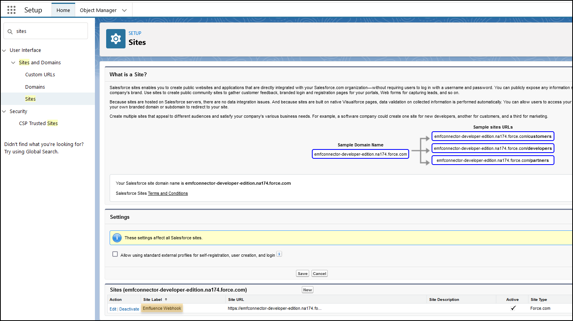The height and width of the screenshot is (321, 573).
Task: Enable standard external profiles checkbox
Action: (115, 254)
